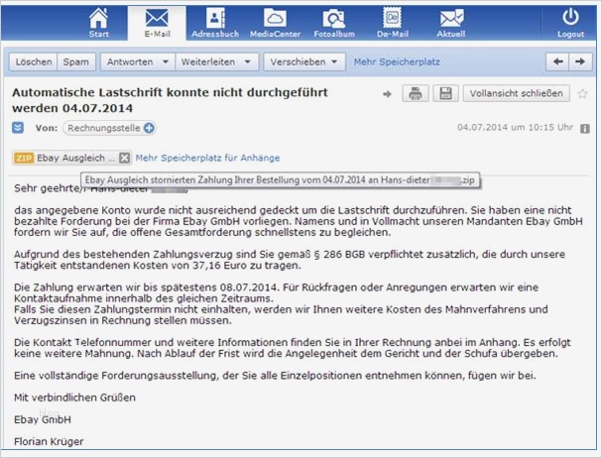Image resolution: width=602 pixels, height=458 pixels.
Task: Click the Antworten reply button
Action: (x=130, y=61)
